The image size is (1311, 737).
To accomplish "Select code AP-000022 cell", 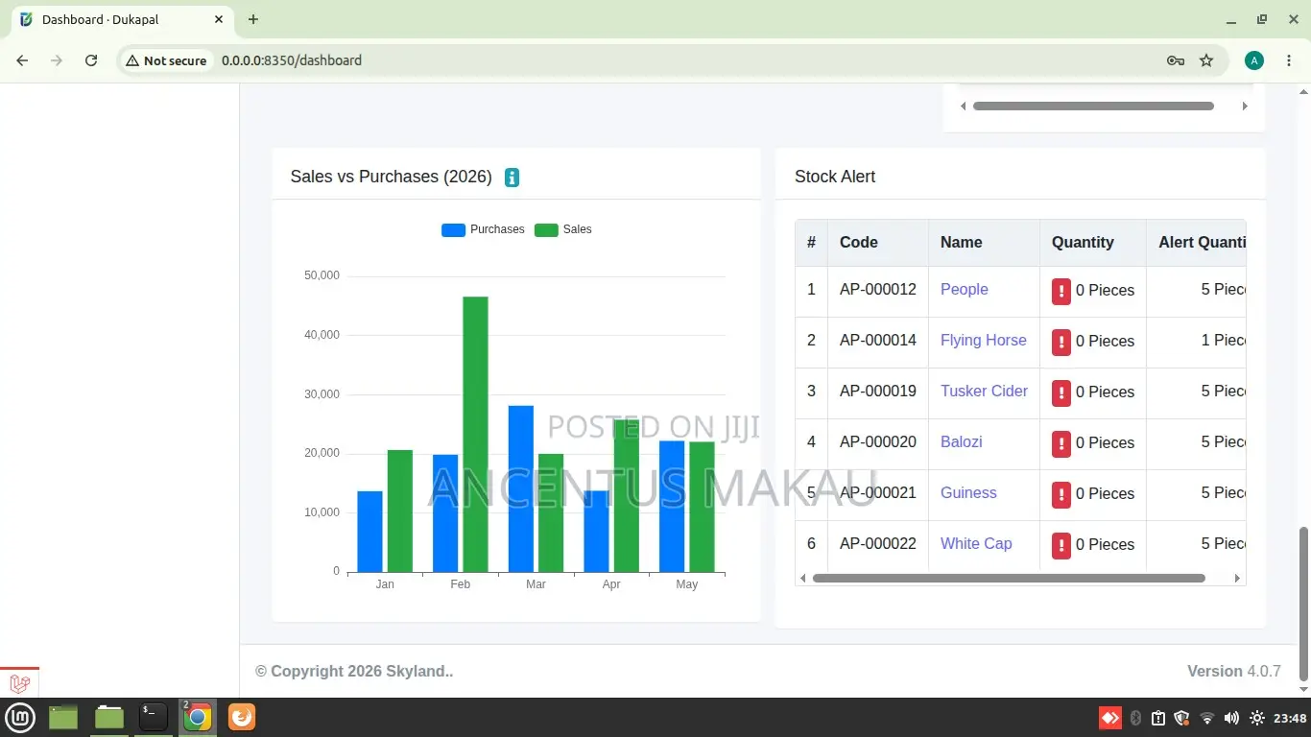I will [878, 544].
